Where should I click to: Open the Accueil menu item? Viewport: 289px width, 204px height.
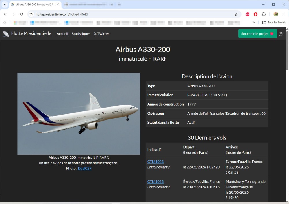[62, 34]
